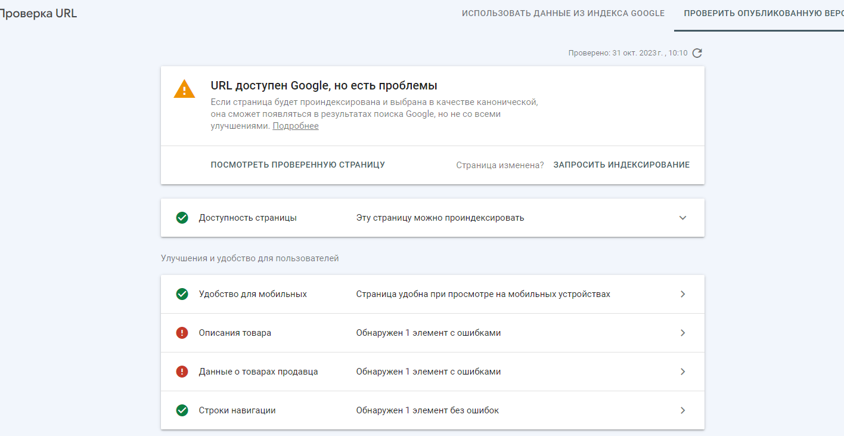Screen dimensions: 844x436
Task: Click Улучшения и удобство для пользователей heading
Action: pyautogui.click(x=250, y=258)
